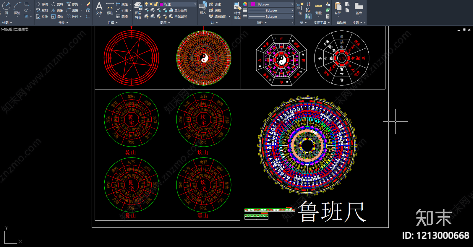The image size is (473, 247).
Task: Click the Group (组) tool
Action: coord(300,8)
